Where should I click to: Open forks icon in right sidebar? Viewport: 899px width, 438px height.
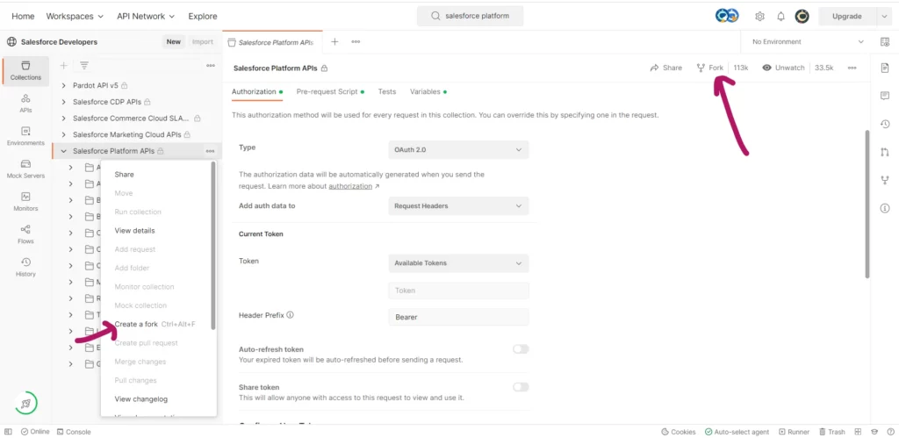tap(885, 180)
